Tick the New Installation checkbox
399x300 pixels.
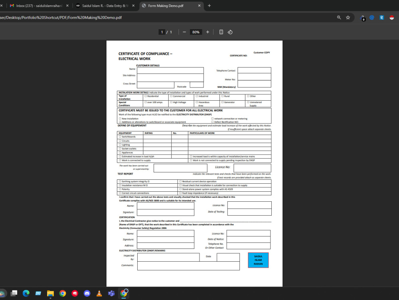[x=120, y=118]
